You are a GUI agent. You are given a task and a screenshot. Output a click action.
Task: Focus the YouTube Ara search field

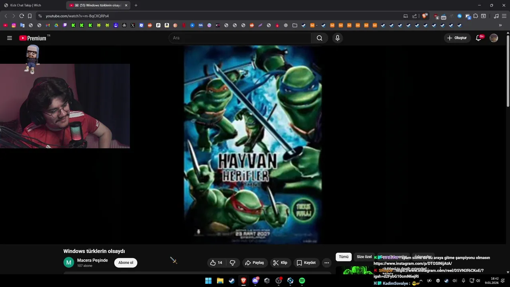pyautogui.click(x=240, y=38)
